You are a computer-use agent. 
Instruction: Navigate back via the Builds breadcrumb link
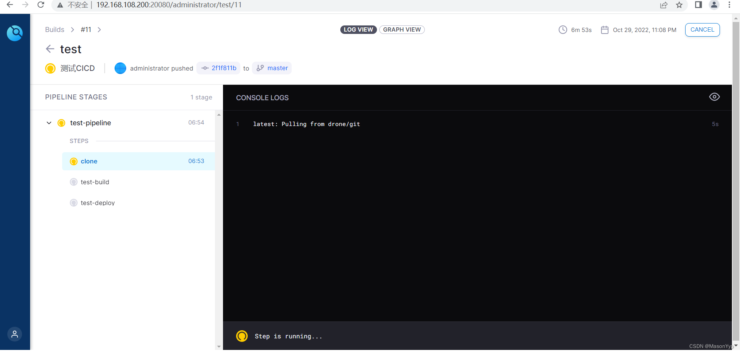[x=54, y=29]
